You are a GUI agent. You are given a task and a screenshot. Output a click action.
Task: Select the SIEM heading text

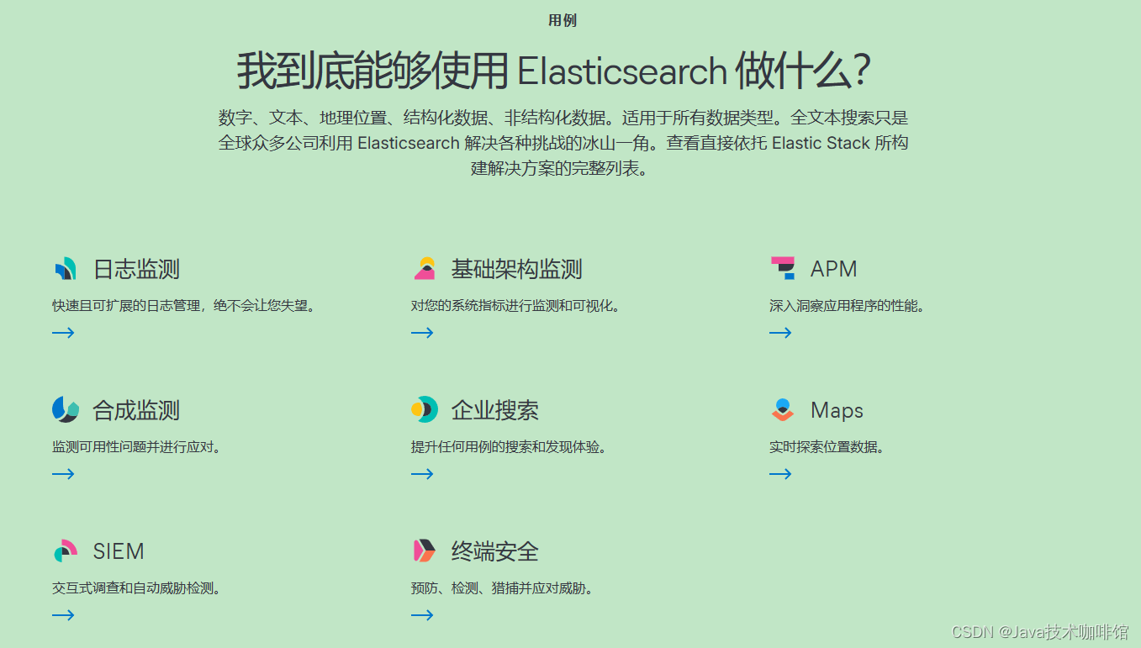click(119, 551)
